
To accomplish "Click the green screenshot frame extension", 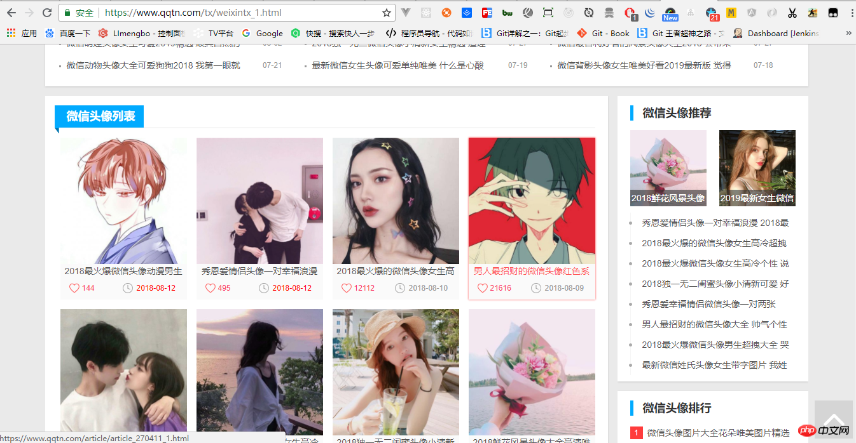I will coord(548,13).
